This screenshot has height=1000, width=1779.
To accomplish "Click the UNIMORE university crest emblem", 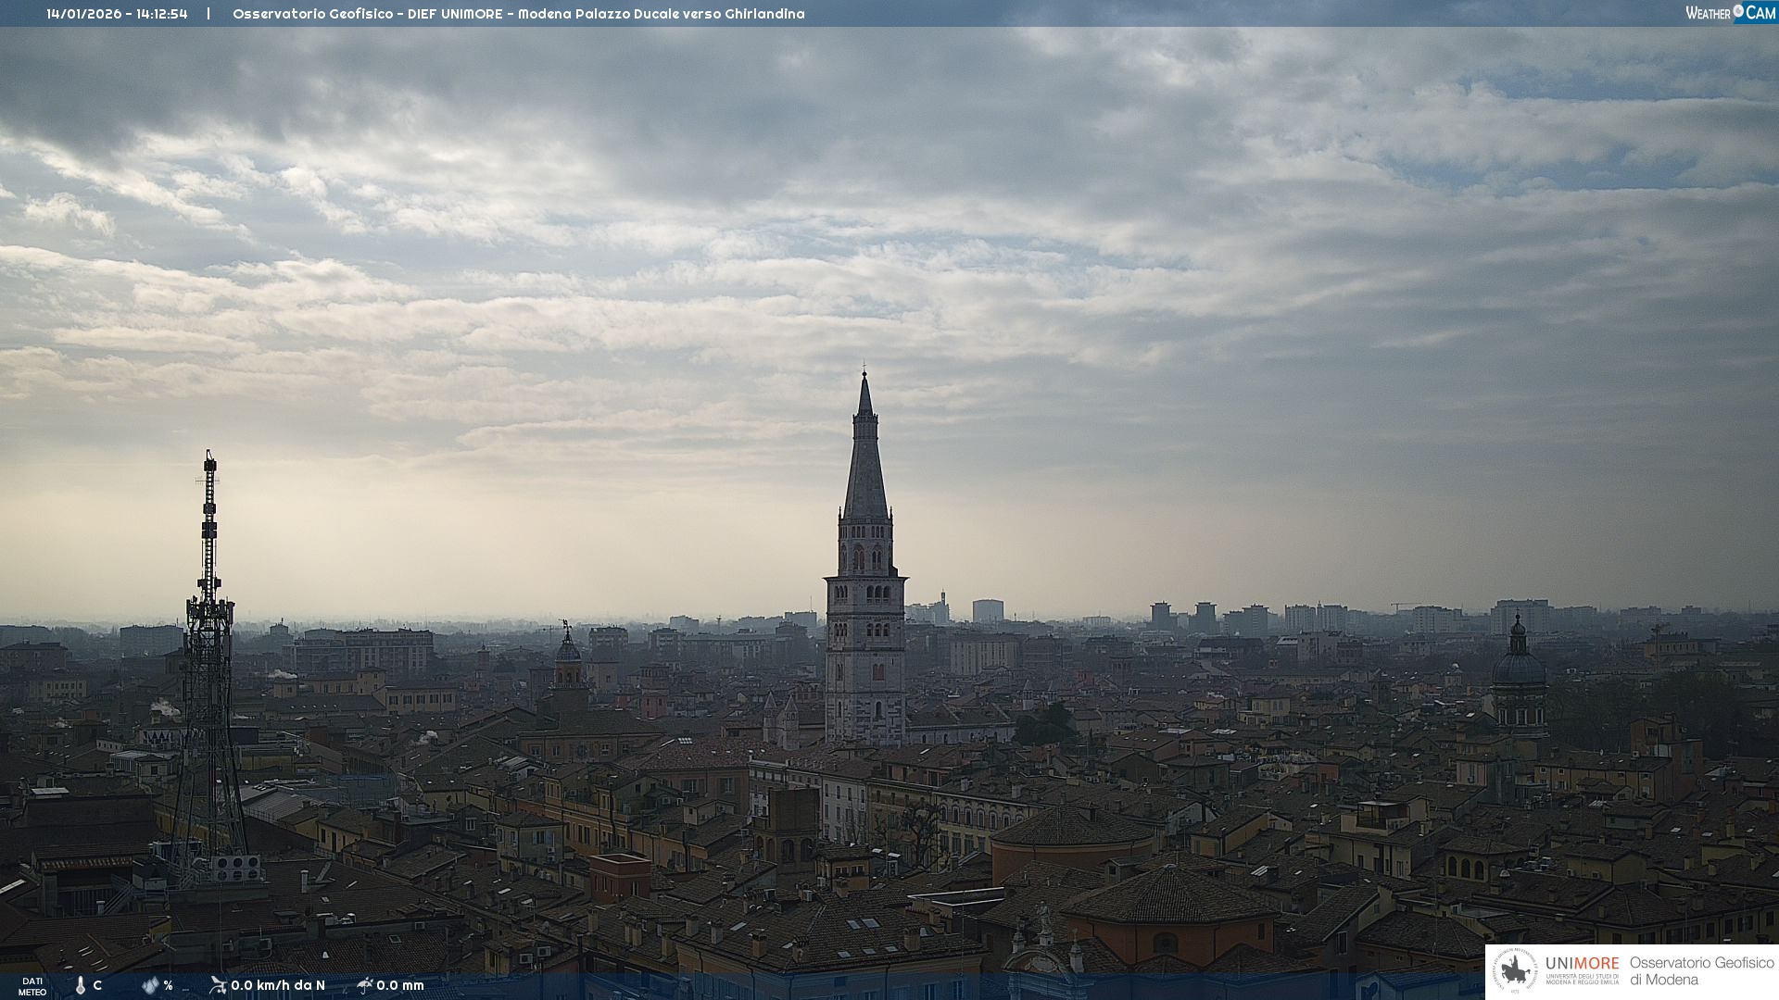I will point(1516,971).
